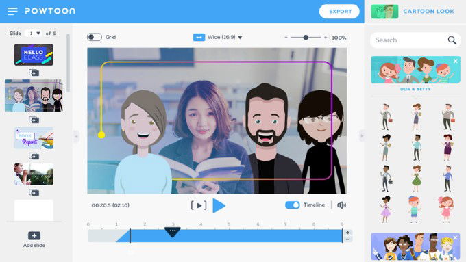This screenshot has height=262, width=466.
Task: Select the fourth slide with outdoor photo
Action: (x=34, y=174)
